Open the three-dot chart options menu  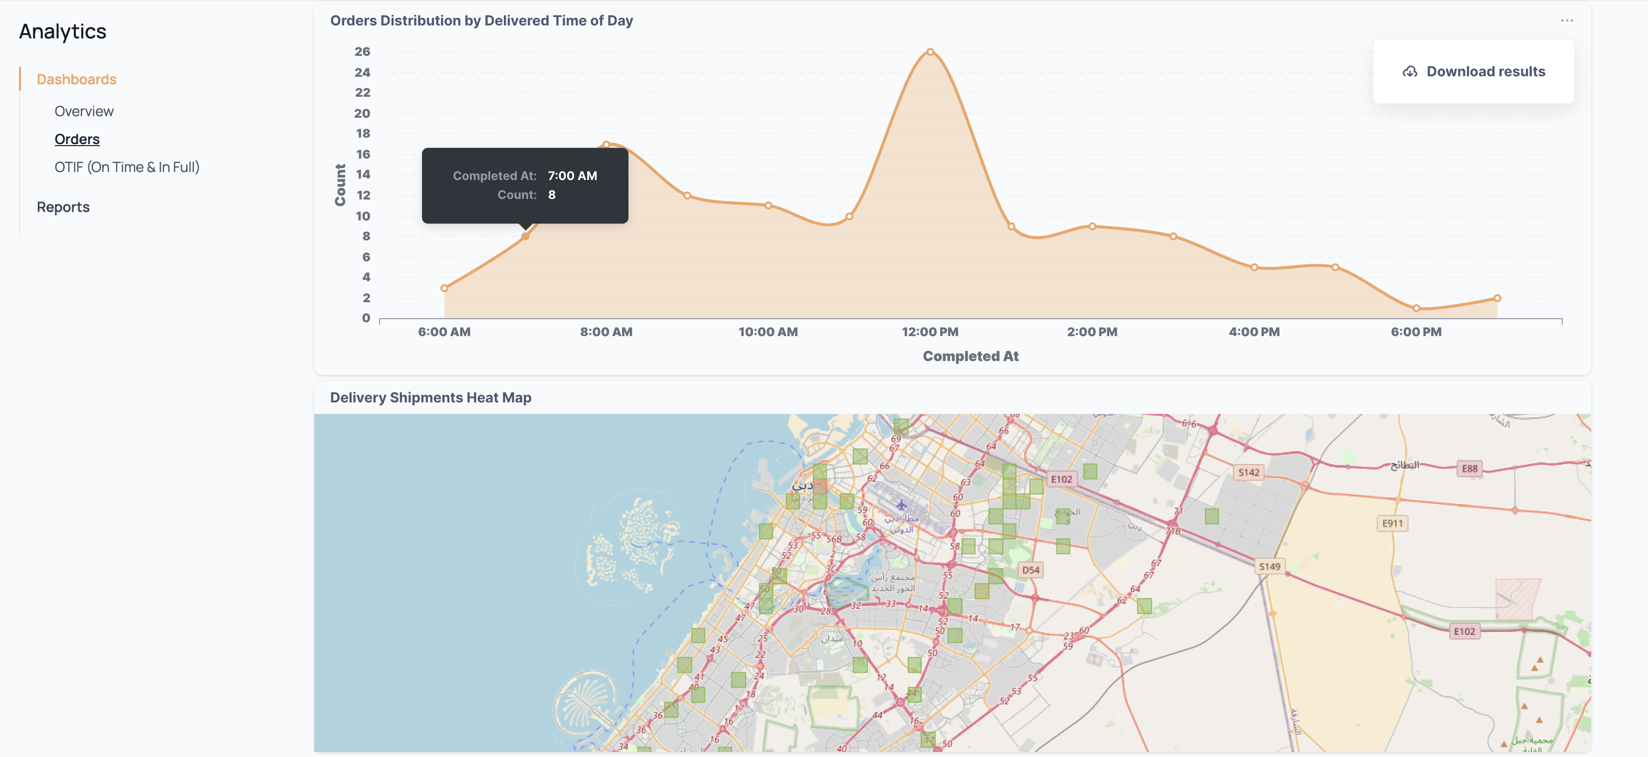click(x=1566, y=20)
